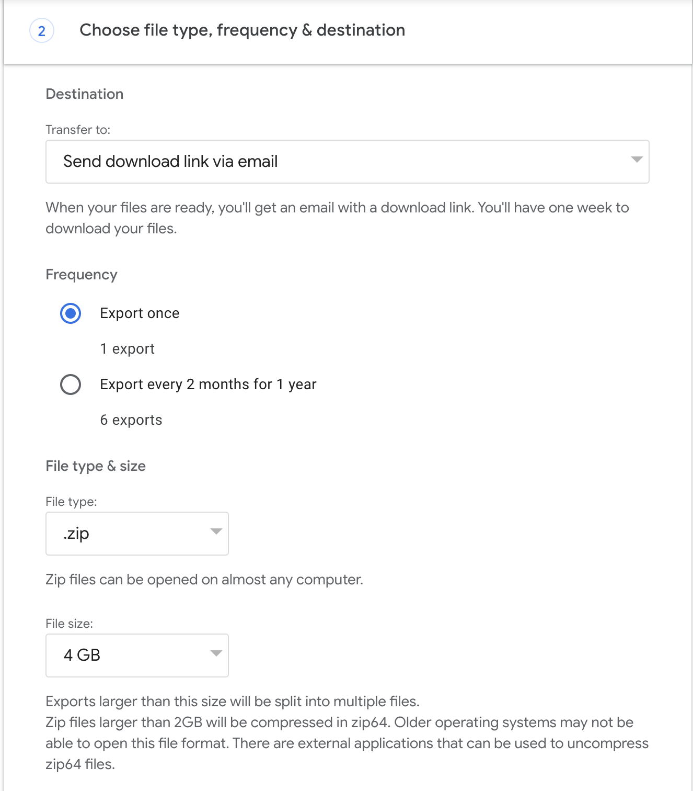The width and height of the screenshot is (693, 791).
Task: Click the File size dropdown arrow
Action: [216, 653]
